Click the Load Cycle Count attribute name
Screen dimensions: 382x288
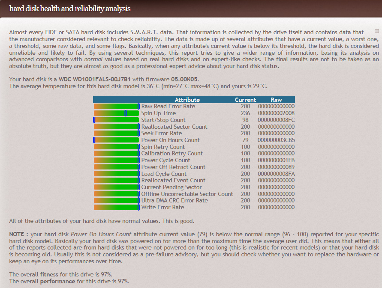click(x=164, y=174)
